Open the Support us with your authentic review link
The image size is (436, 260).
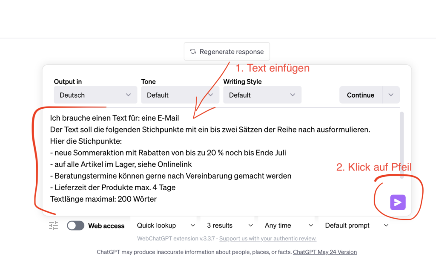[268, 239]
